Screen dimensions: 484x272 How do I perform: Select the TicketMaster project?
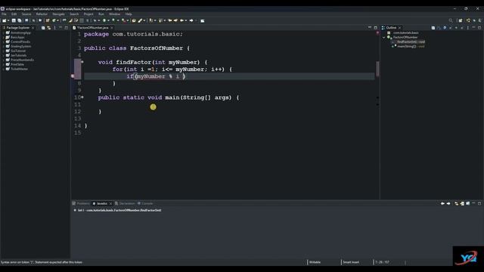pyautogui.click(x=19, y=69)
